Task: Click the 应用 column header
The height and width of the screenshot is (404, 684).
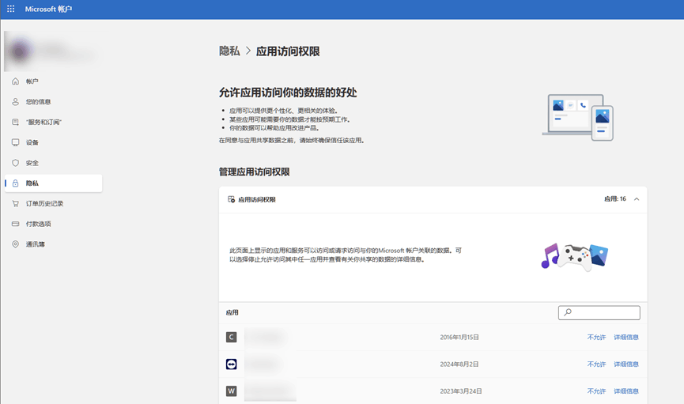Action: point(232,312)
